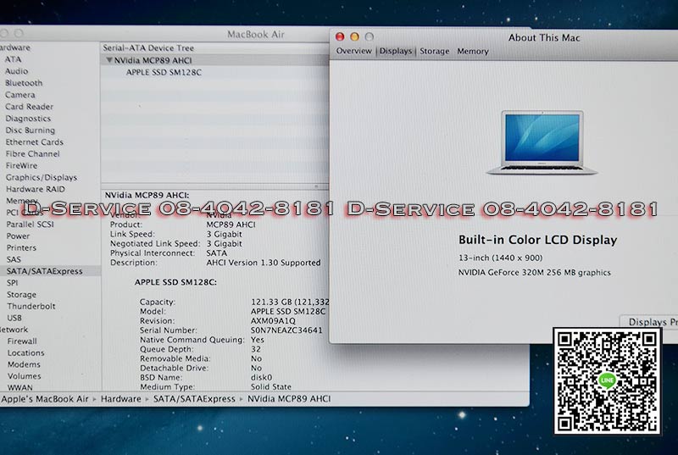Select USB in the sidebar

pyautogui.click(x=14, y=318)
